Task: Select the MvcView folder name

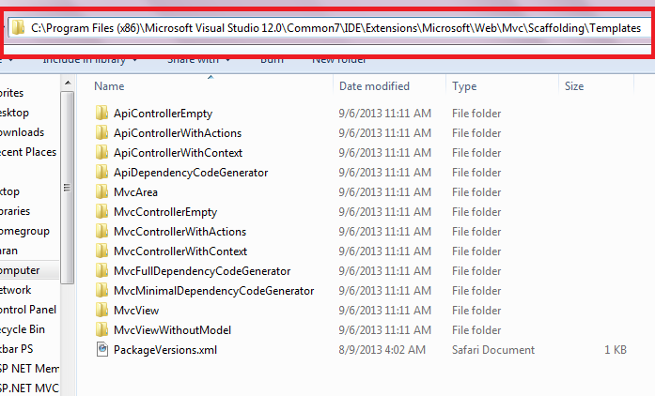Action: coord(136,311)
